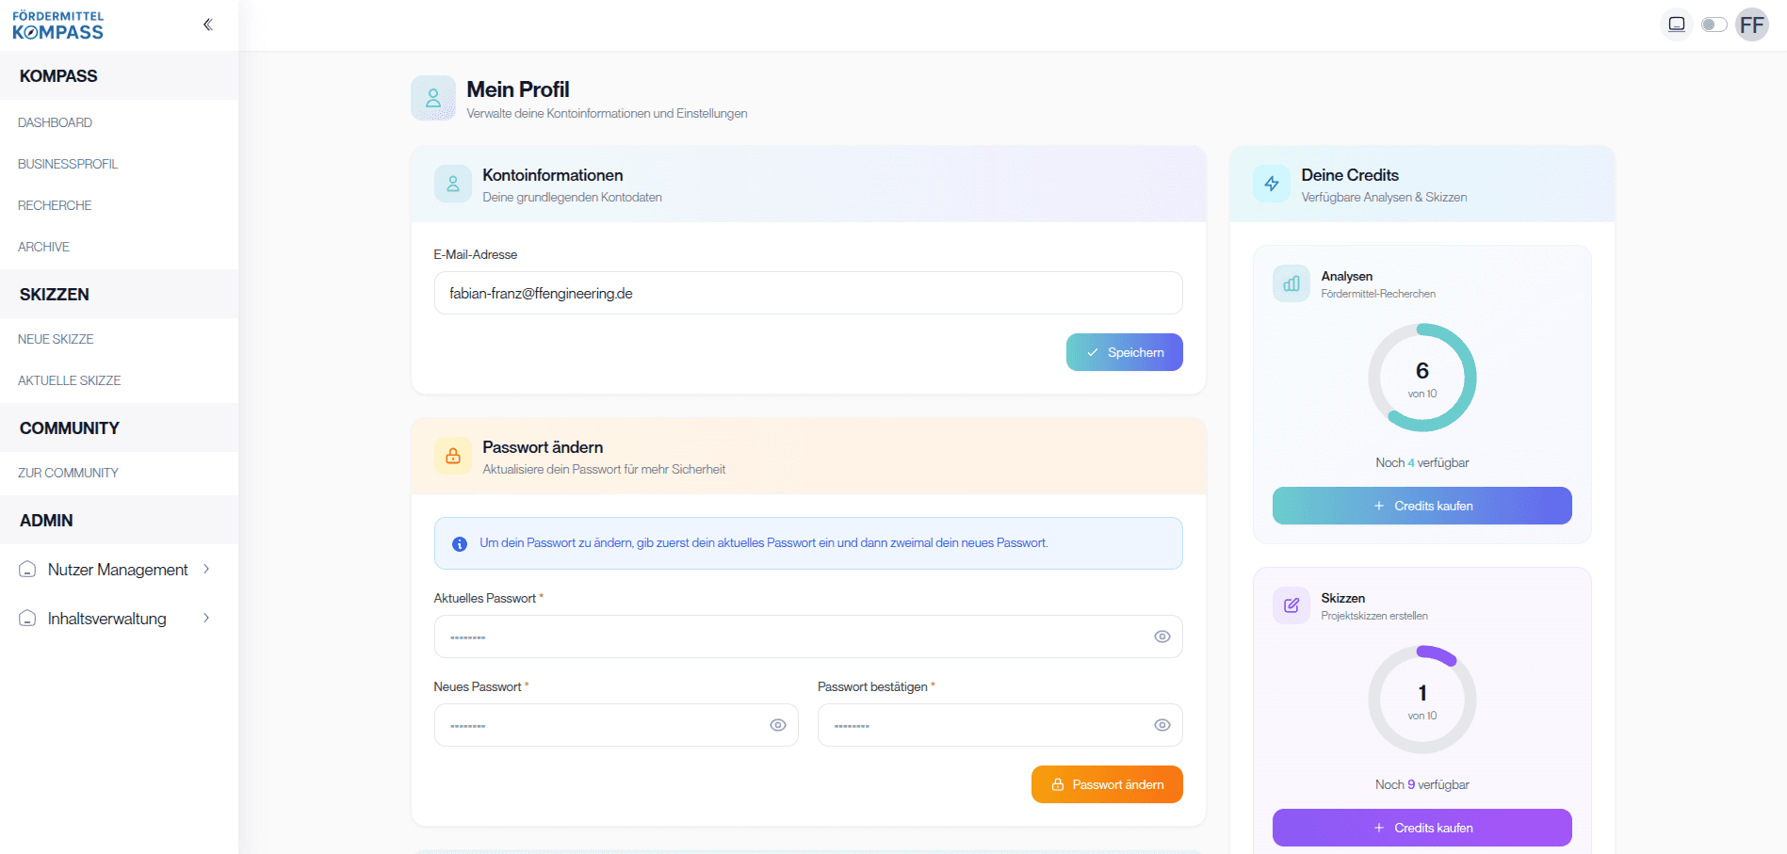The height and width of the screenshot is (854, 1787).
Task: Click the lightning bolt Deine Credits icon
Action: pyautogui.click(x=1272, y=184)
